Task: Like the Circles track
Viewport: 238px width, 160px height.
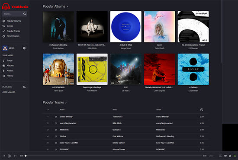Action: 56,136
